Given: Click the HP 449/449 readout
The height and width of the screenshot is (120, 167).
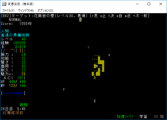Looking at the screenshot, I should click(13, 82).
